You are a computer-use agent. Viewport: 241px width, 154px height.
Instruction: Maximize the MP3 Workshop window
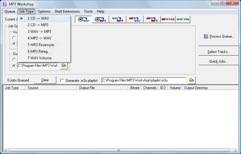(x=222, y=3)
